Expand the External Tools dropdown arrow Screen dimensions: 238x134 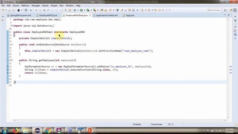point(98,10)
